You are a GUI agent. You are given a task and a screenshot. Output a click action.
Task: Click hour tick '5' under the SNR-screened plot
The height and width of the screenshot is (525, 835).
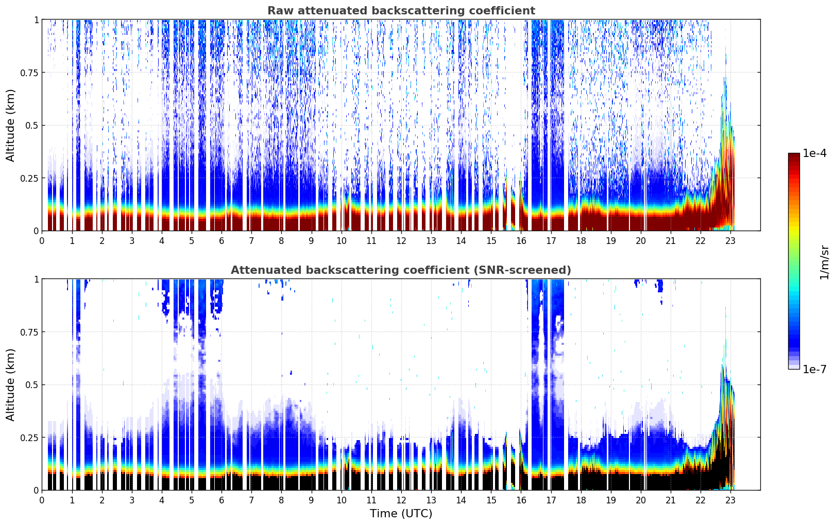point(192,500)
